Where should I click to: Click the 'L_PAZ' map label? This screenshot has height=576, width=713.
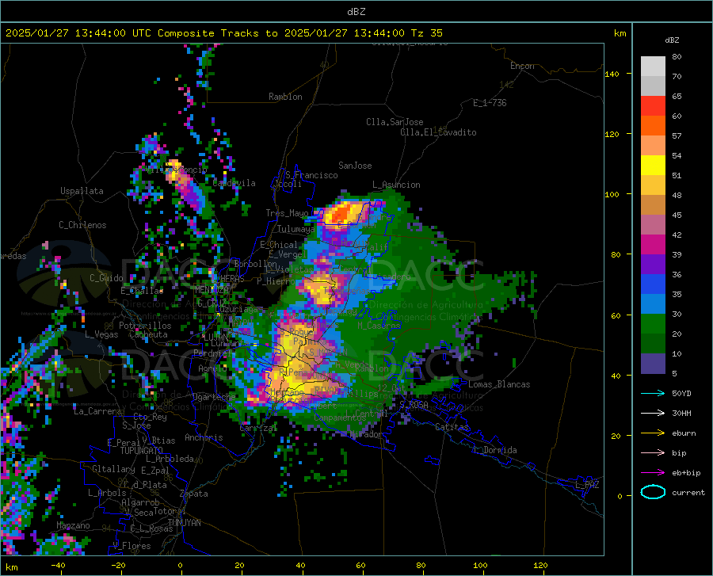coord(588,485)
